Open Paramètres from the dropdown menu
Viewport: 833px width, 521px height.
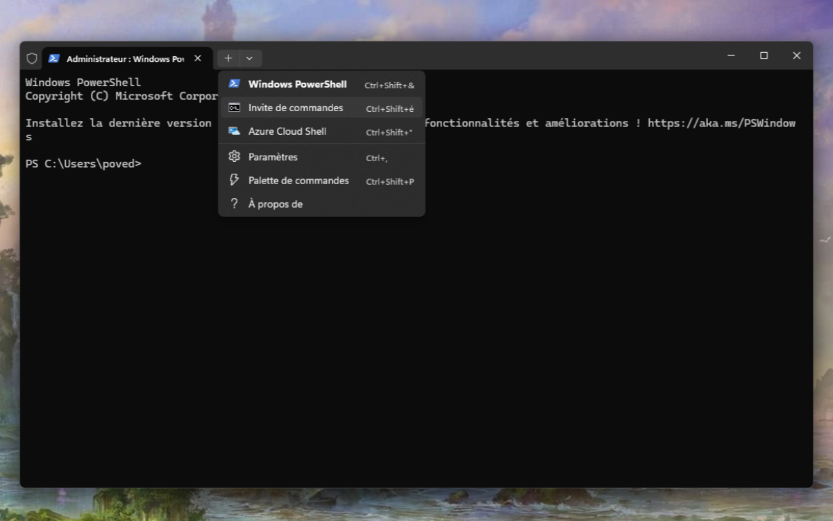(272, 157)
